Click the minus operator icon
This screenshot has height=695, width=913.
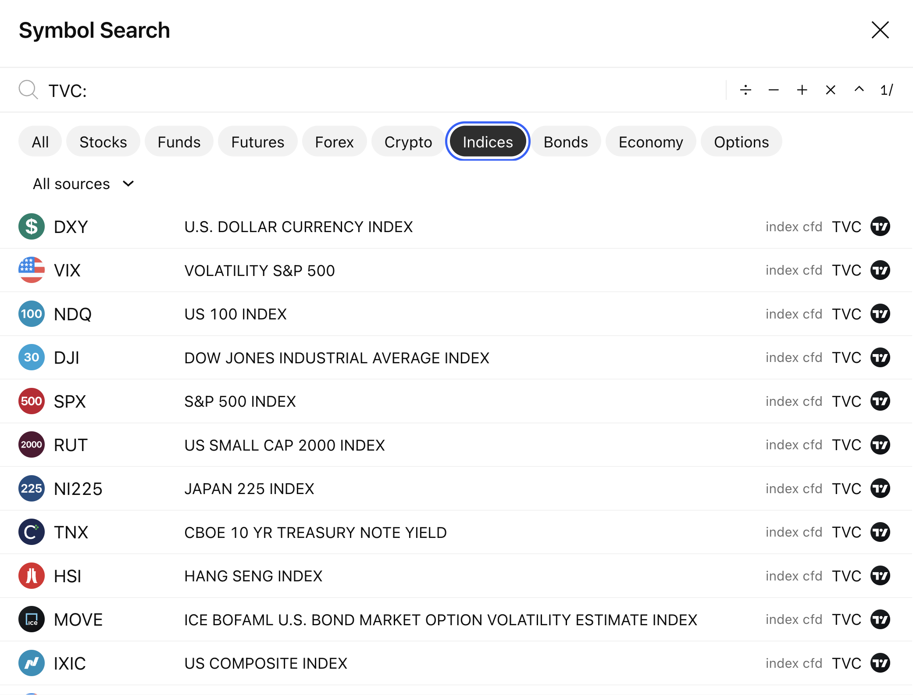(x=774, y=90)
